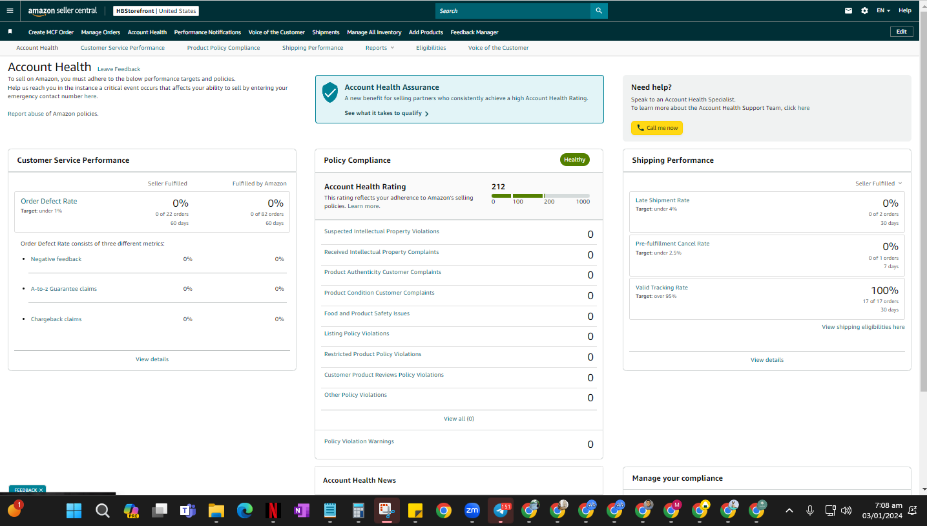This screenshot has width=927, height=526.
Task: Switch to Product Policy Compliance tab
Action: 224,48
